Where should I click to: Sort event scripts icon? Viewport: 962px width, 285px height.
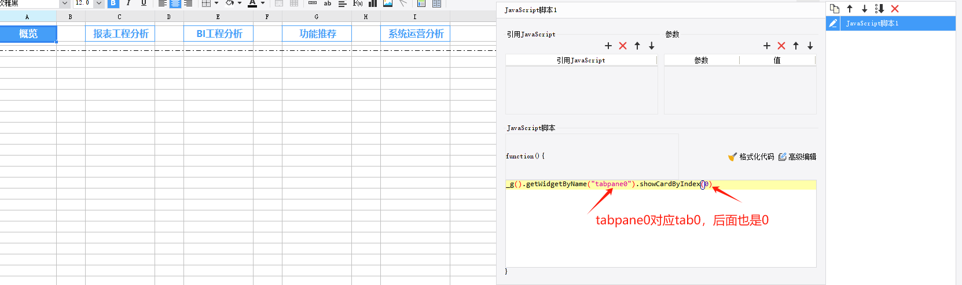point(880,9)
